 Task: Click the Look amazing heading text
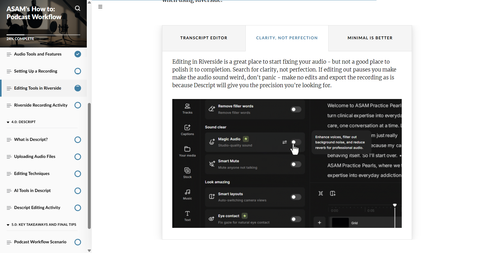[217, 182]
